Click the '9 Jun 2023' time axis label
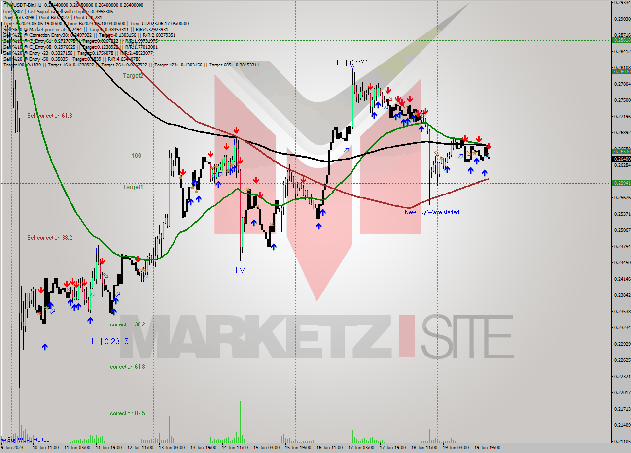The height and width of the screenshot is (453, 631). pos(13,448)
